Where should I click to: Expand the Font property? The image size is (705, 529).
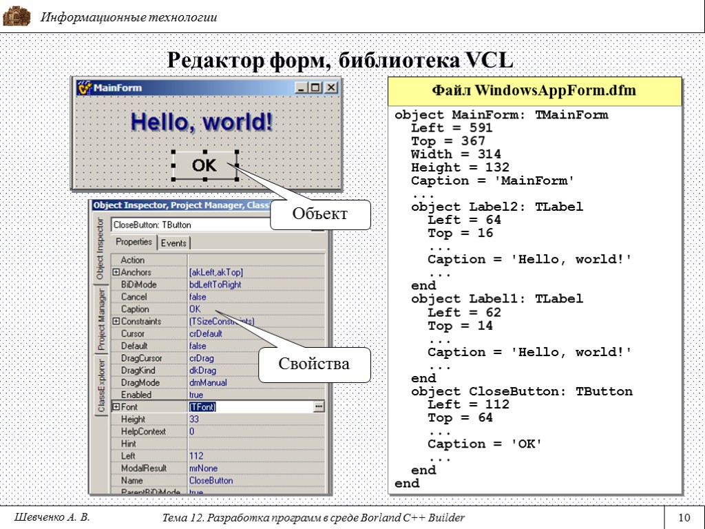click(116, 406)
